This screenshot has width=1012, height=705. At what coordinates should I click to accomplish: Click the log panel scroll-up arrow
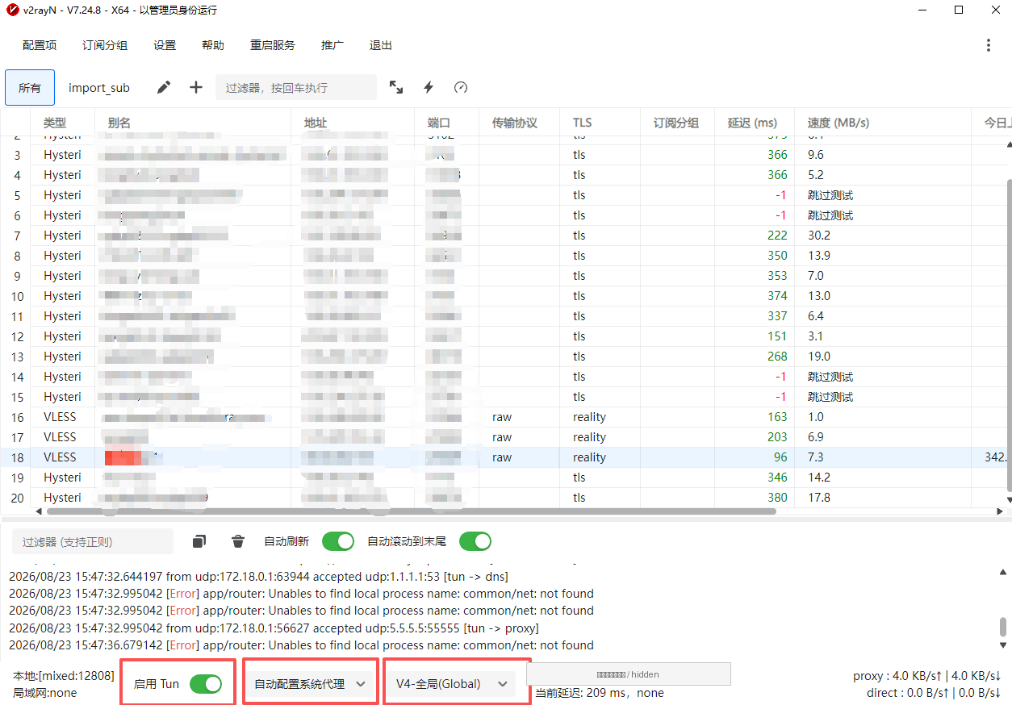1003,570
